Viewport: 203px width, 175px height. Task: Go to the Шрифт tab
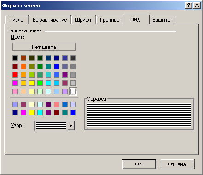83,20
